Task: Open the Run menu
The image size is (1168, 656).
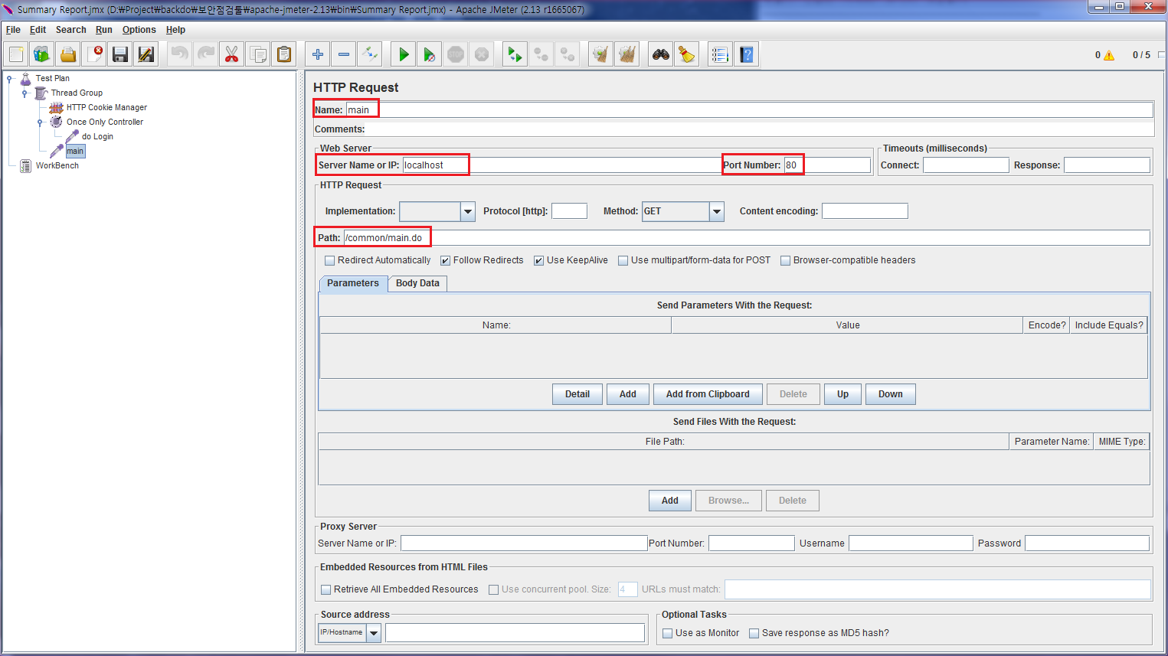Action: click(104, 30)
